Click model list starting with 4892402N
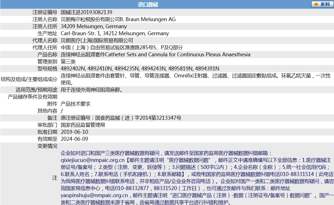Image resolution: width=334 pixels, height=205 pixels. click(x=140, y=68)
